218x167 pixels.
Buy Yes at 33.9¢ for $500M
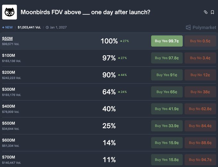click(167, 126)
